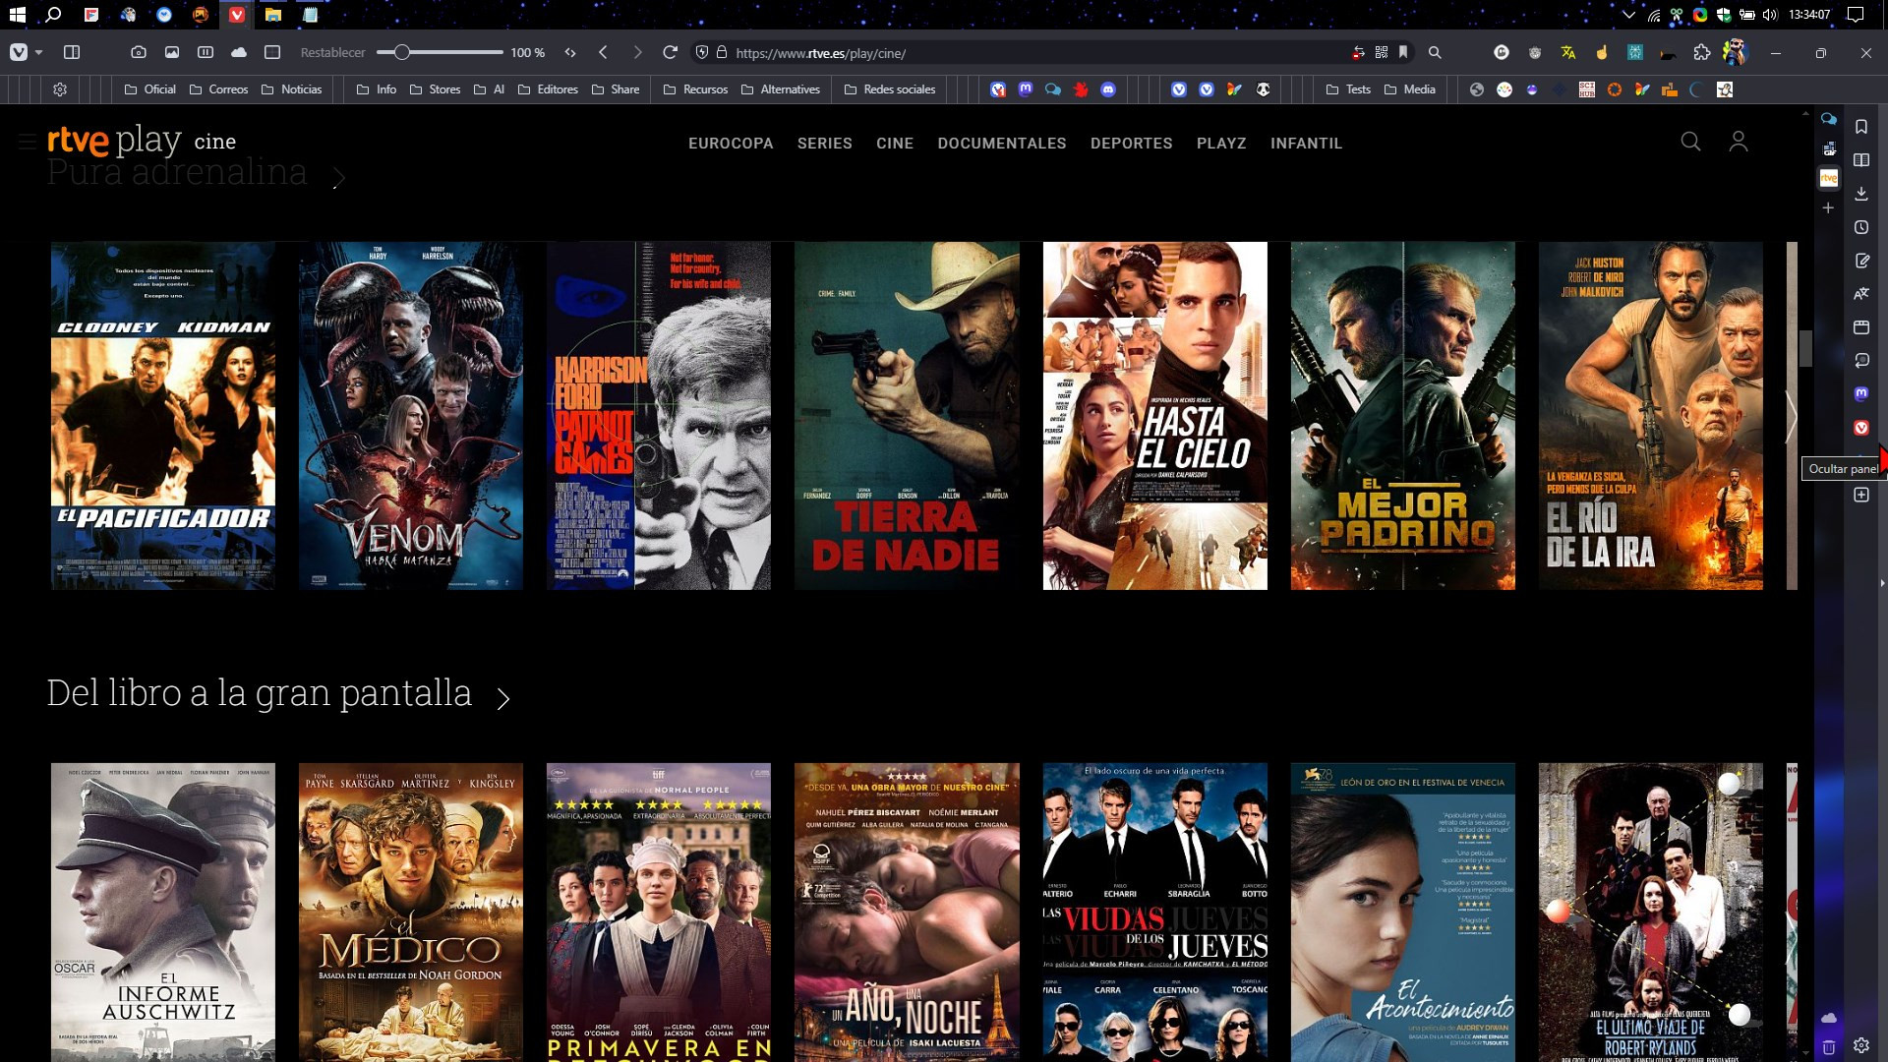
Task: Click the tab tiling icon in toolbar
Action: coord(206,52)
